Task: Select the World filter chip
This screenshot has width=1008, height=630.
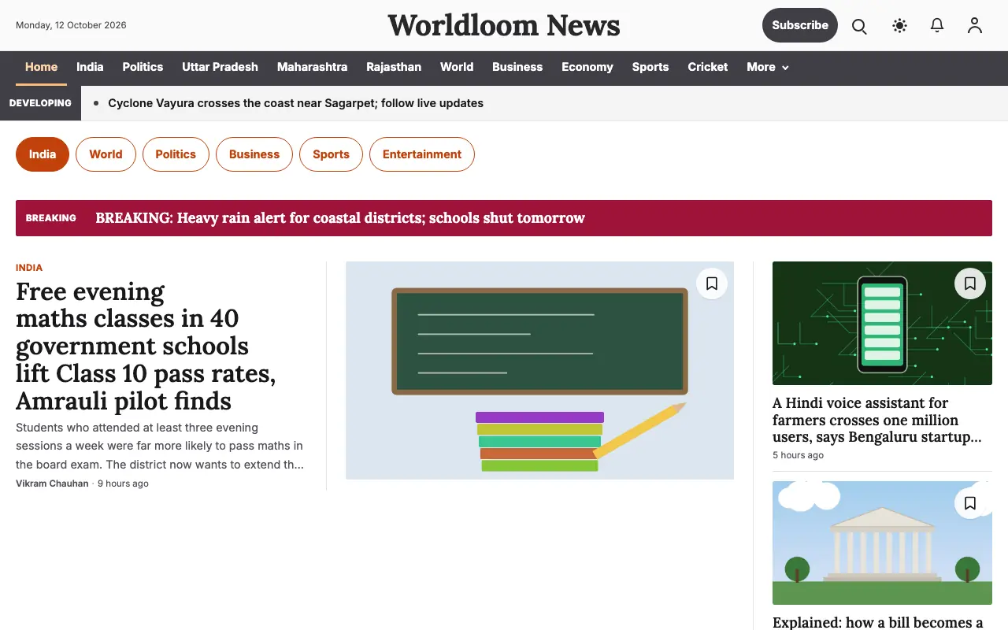Action: click(x=106, y=154)
